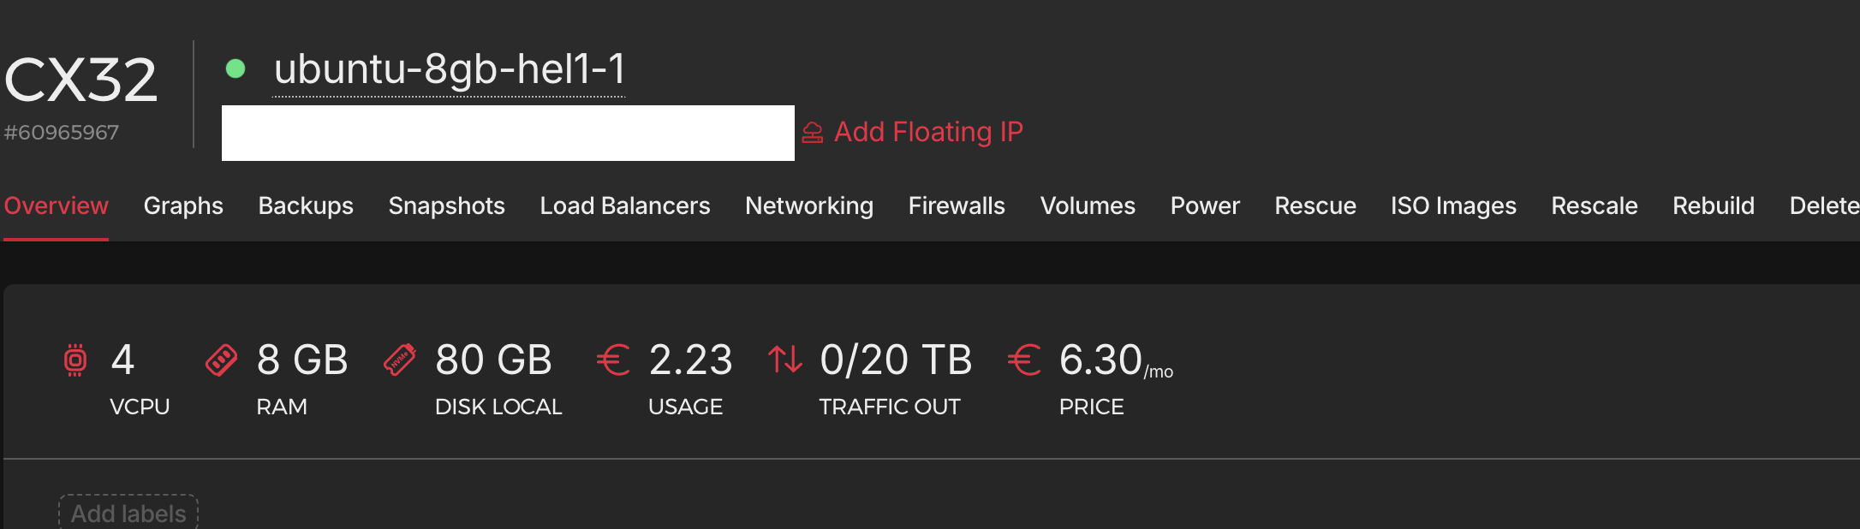This screenshot has height=529, width=1860.
Task: Click the euro icon beside monthly price
Action: tap(1024, 360)
